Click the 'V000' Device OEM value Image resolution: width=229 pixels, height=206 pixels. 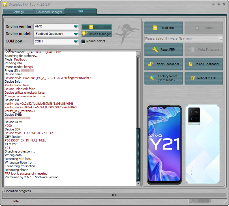[x=8, y=126]
